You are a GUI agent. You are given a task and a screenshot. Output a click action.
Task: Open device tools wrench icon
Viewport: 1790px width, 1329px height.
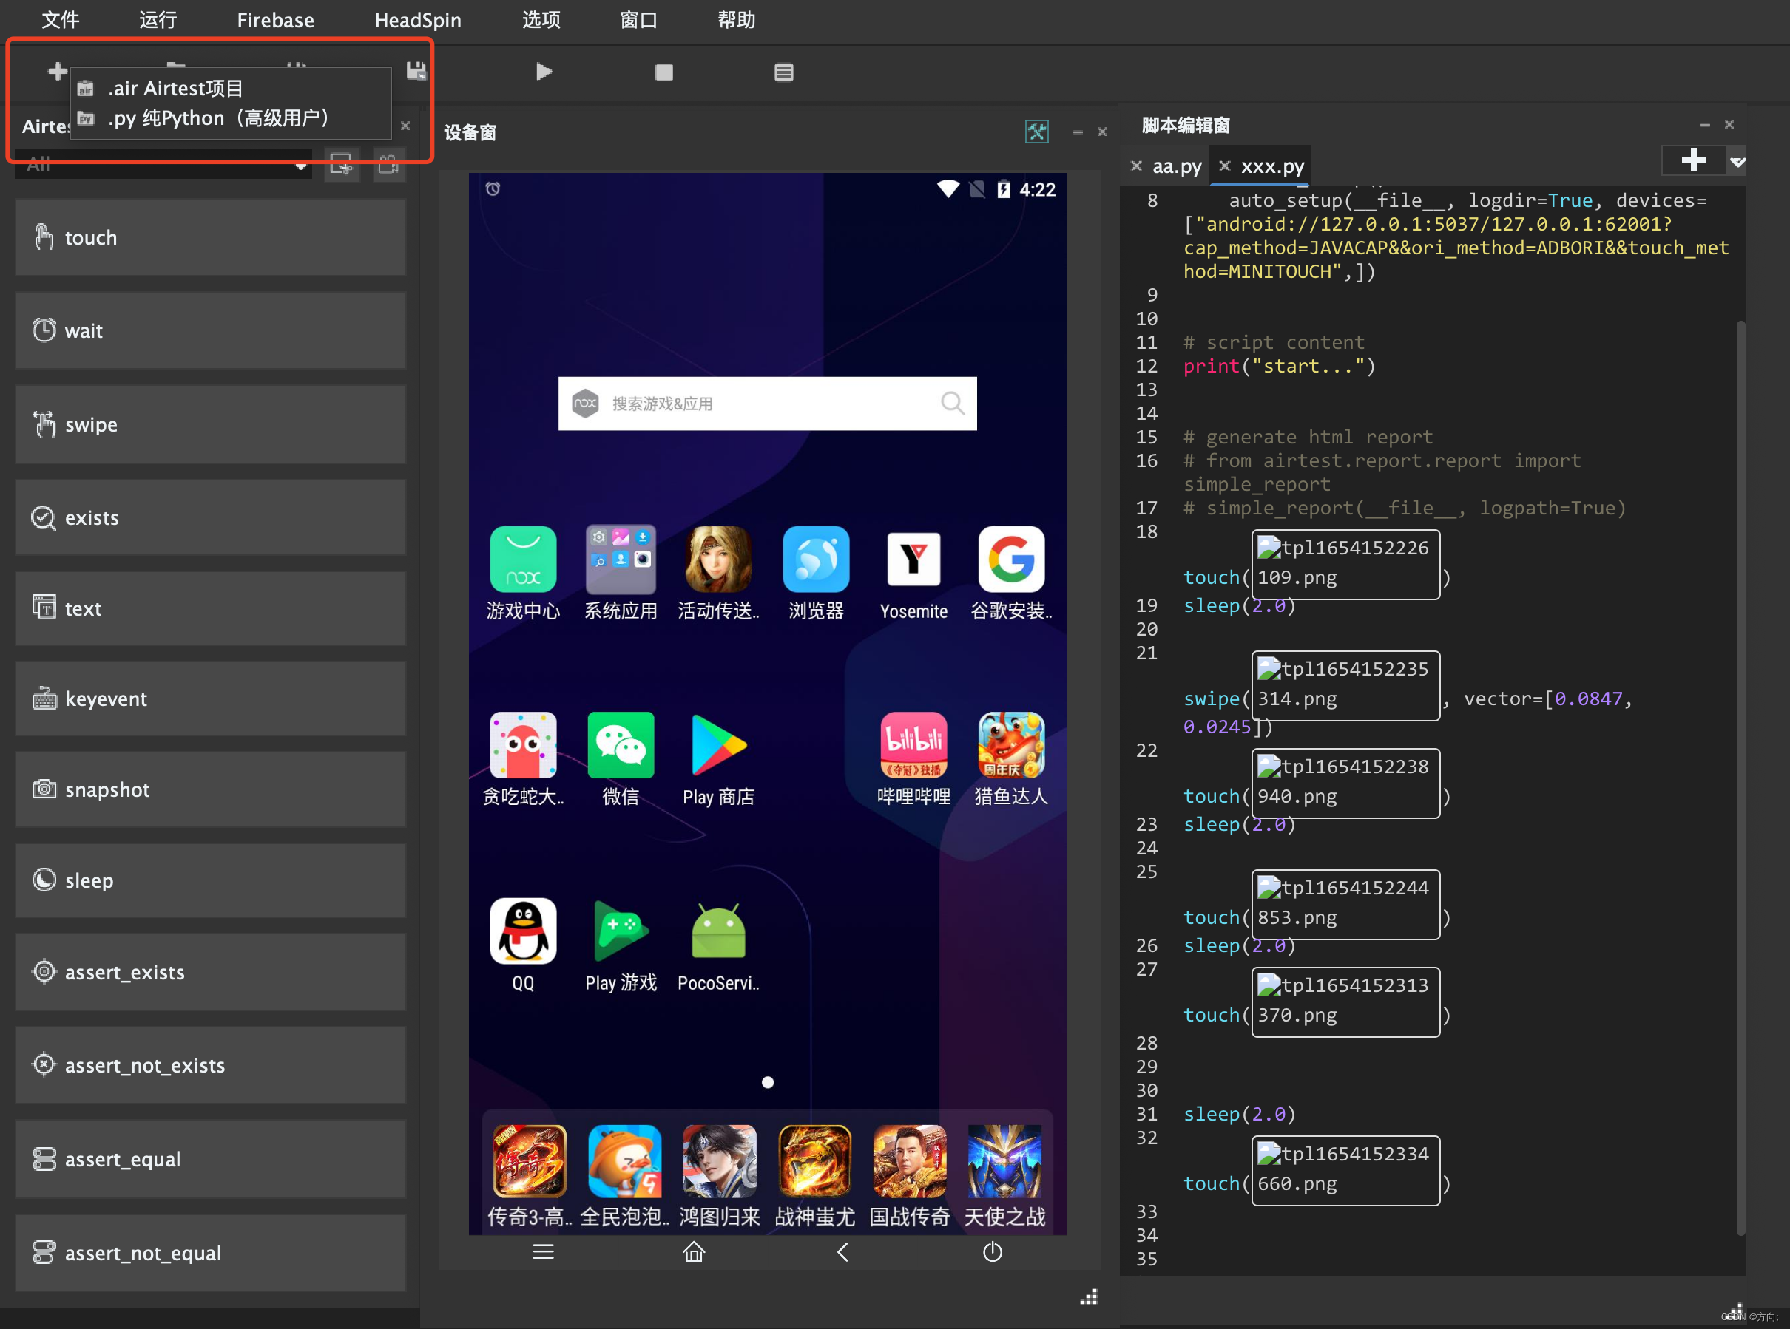pos(1037,131)
